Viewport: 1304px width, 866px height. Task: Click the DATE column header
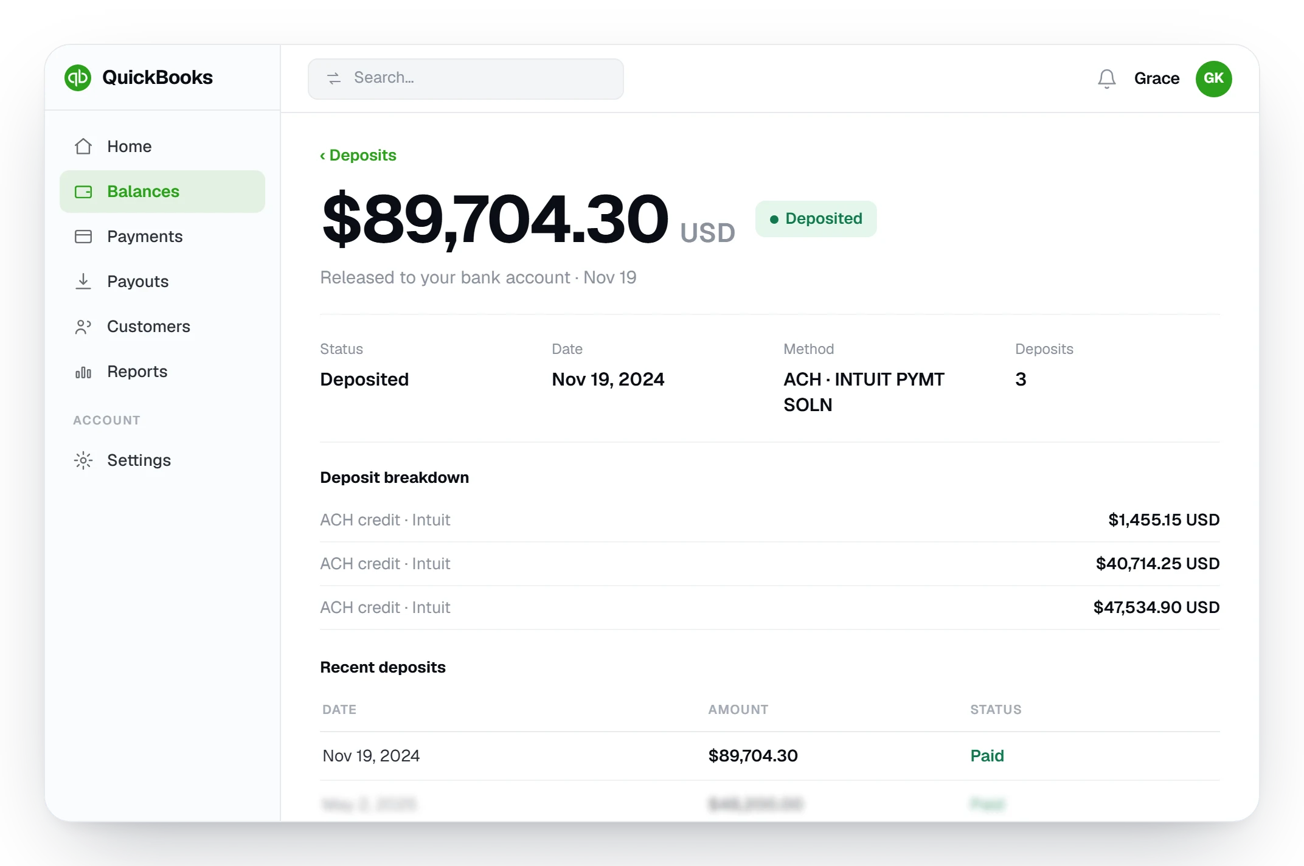tap(339, 710)
